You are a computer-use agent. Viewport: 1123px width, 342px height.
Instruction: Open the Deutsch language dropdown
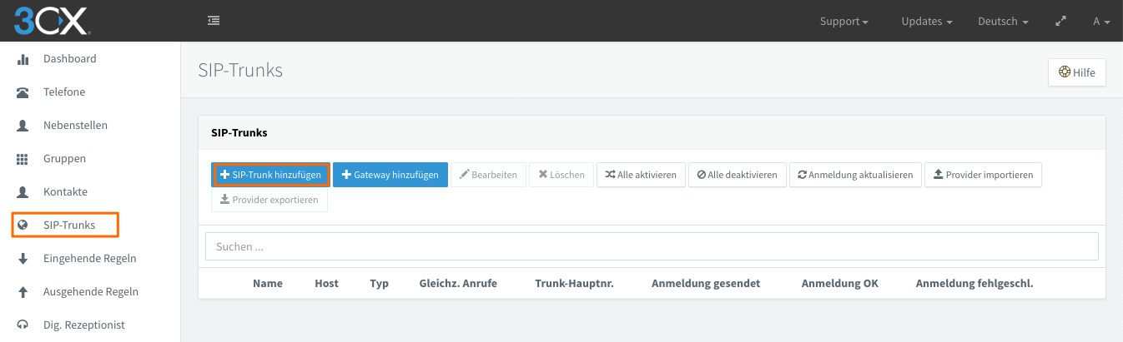click(x=1003, y=22)
